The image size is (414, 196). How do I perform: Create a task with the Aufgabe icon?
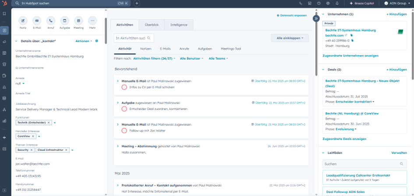click(65, 21)
